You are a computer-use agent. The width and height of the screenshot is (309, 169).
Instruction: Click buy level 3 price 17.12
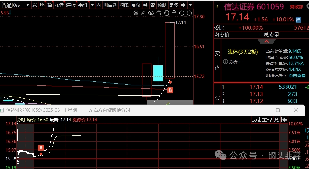[256, 101]
